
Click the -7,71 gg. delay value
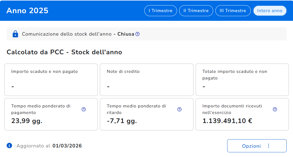[122, 121]
